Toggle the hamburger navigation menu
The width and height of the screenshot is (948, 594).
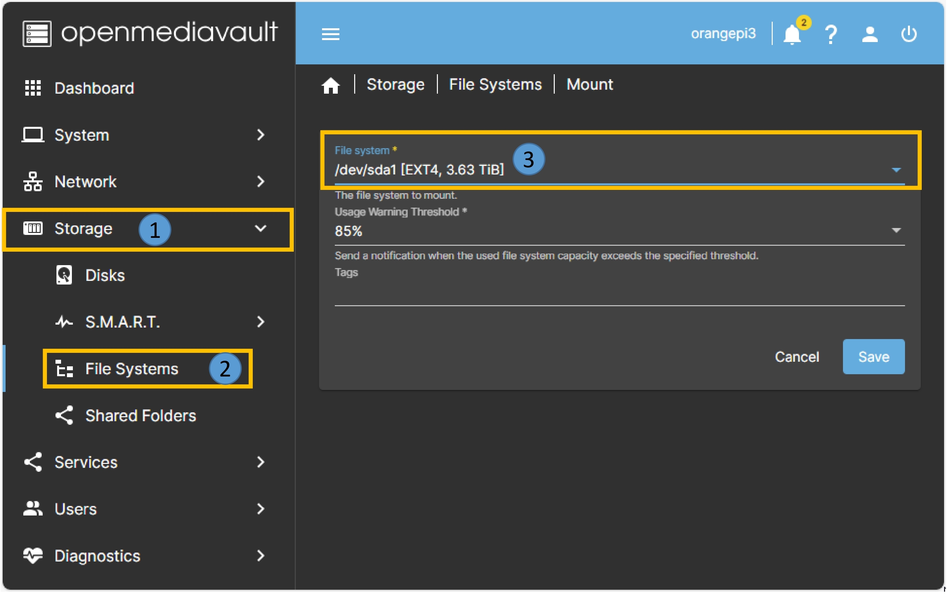click(x=331, y=34)
